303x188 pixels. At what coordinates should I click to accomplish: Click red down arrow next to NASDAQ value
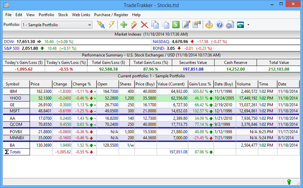192,41
